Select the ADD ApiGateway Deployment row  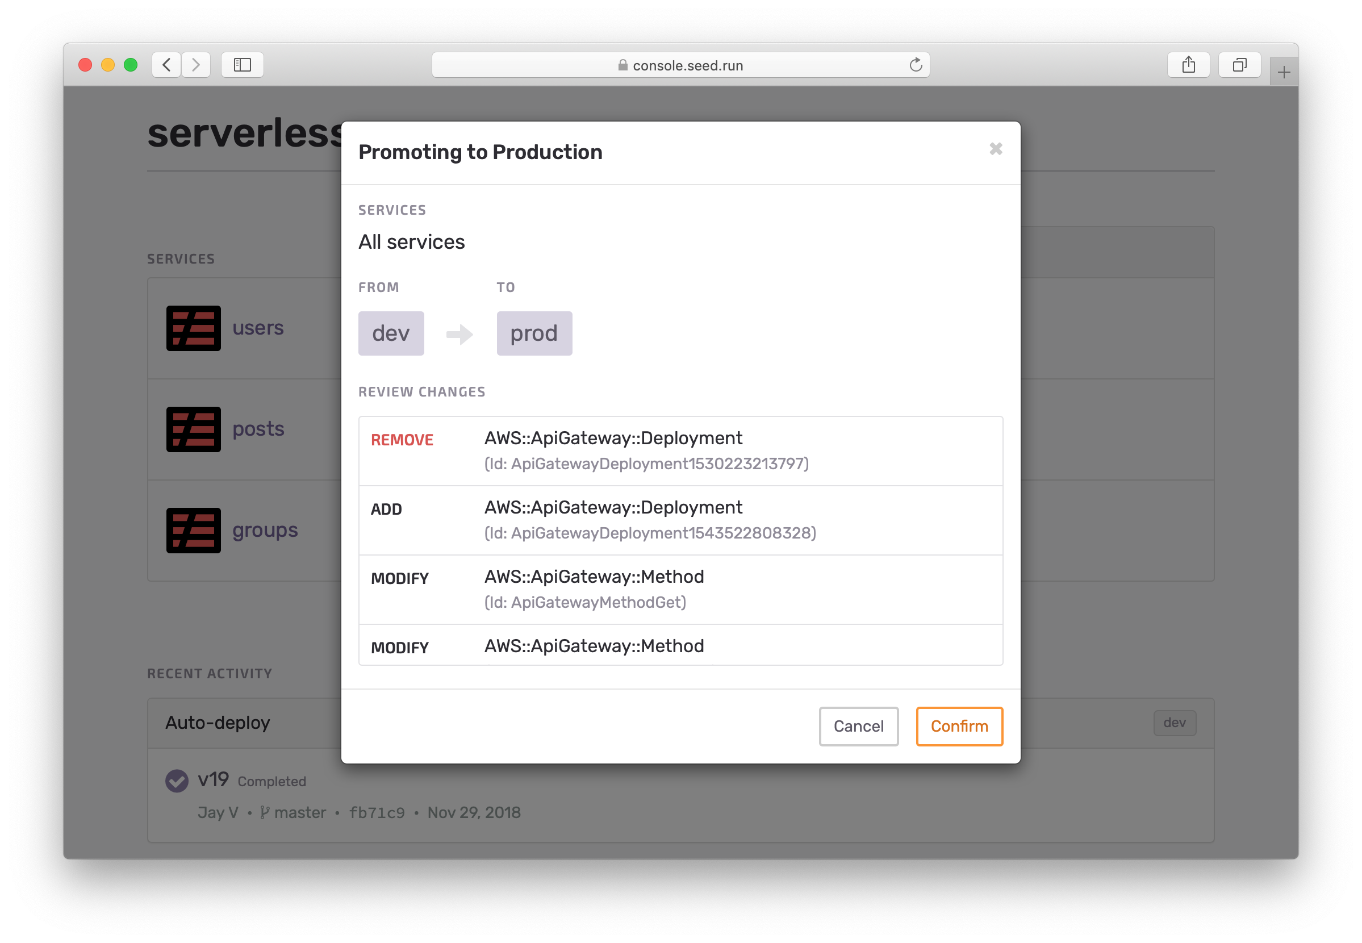coord(680,520)
